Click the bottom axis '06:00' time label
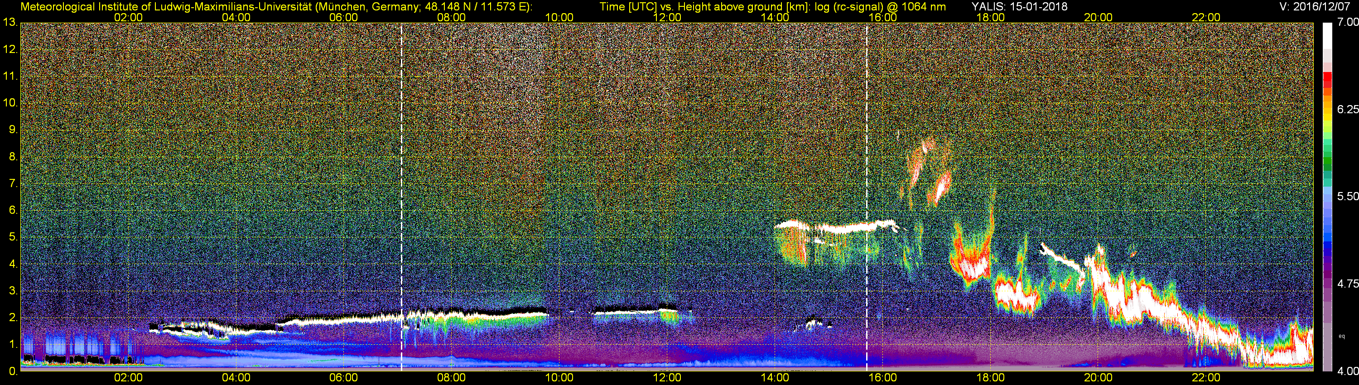Image resolution: width=1359 pixels, height=385 pixels. coord(343,378)
